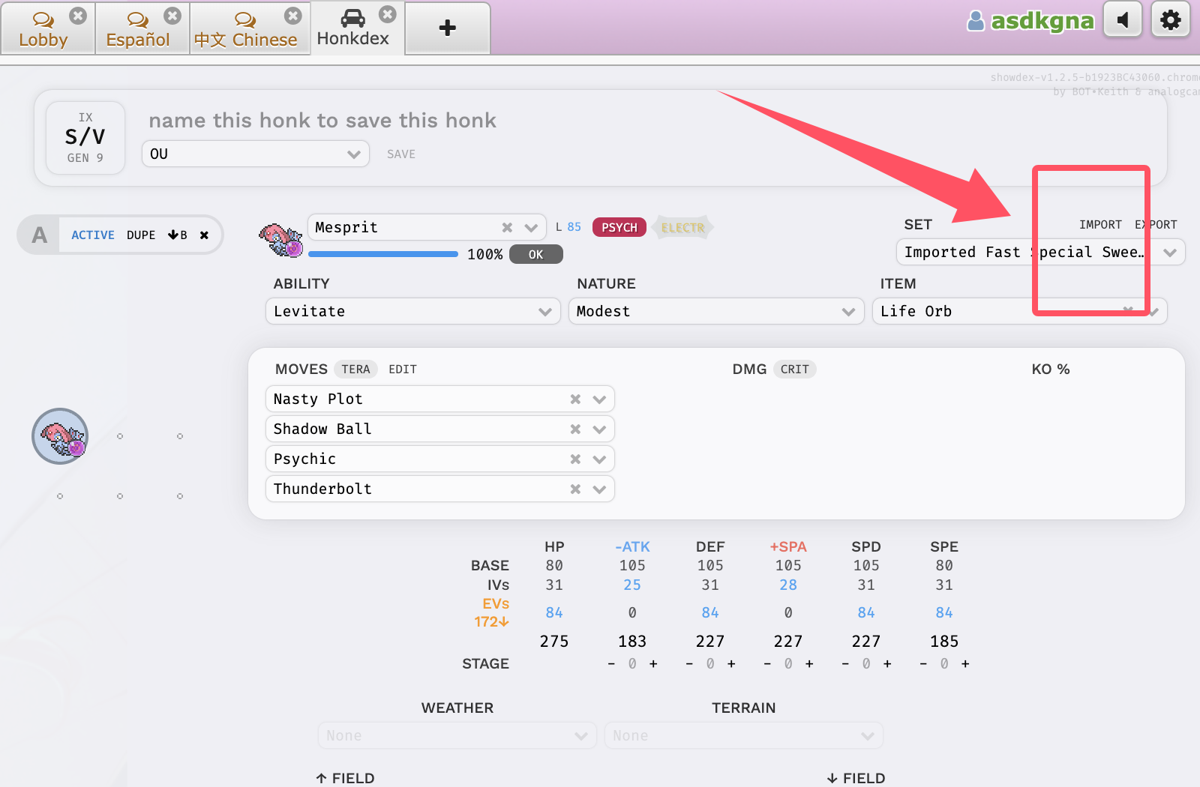Screen dimensions: 1200x787
Task: Switch to the Lobby tab
Action: [43, 30]
